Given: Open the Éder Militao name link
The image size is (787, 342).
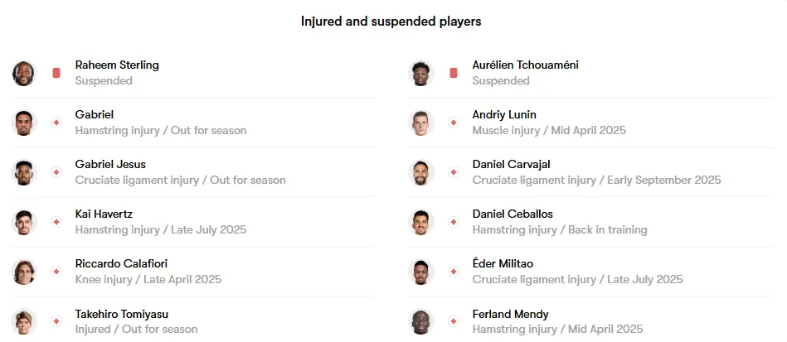Looking at the screenshot, I should click(x=503, y=263).
